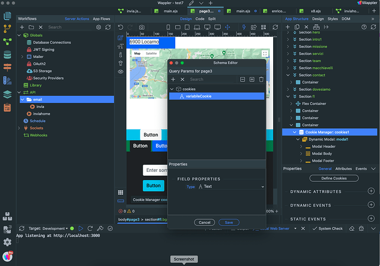Select S3 Storage in Globals
Image resolution: width=380 pixels, height=266 pixels.
[42, 71]
